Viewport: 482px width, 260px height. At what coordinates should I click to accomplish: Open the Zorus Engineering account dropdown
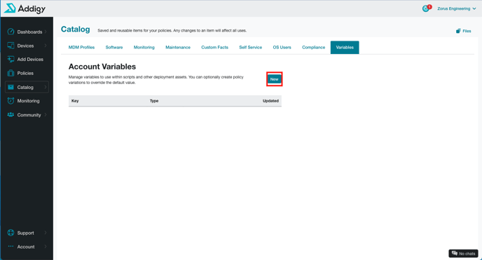pos(457,8)
